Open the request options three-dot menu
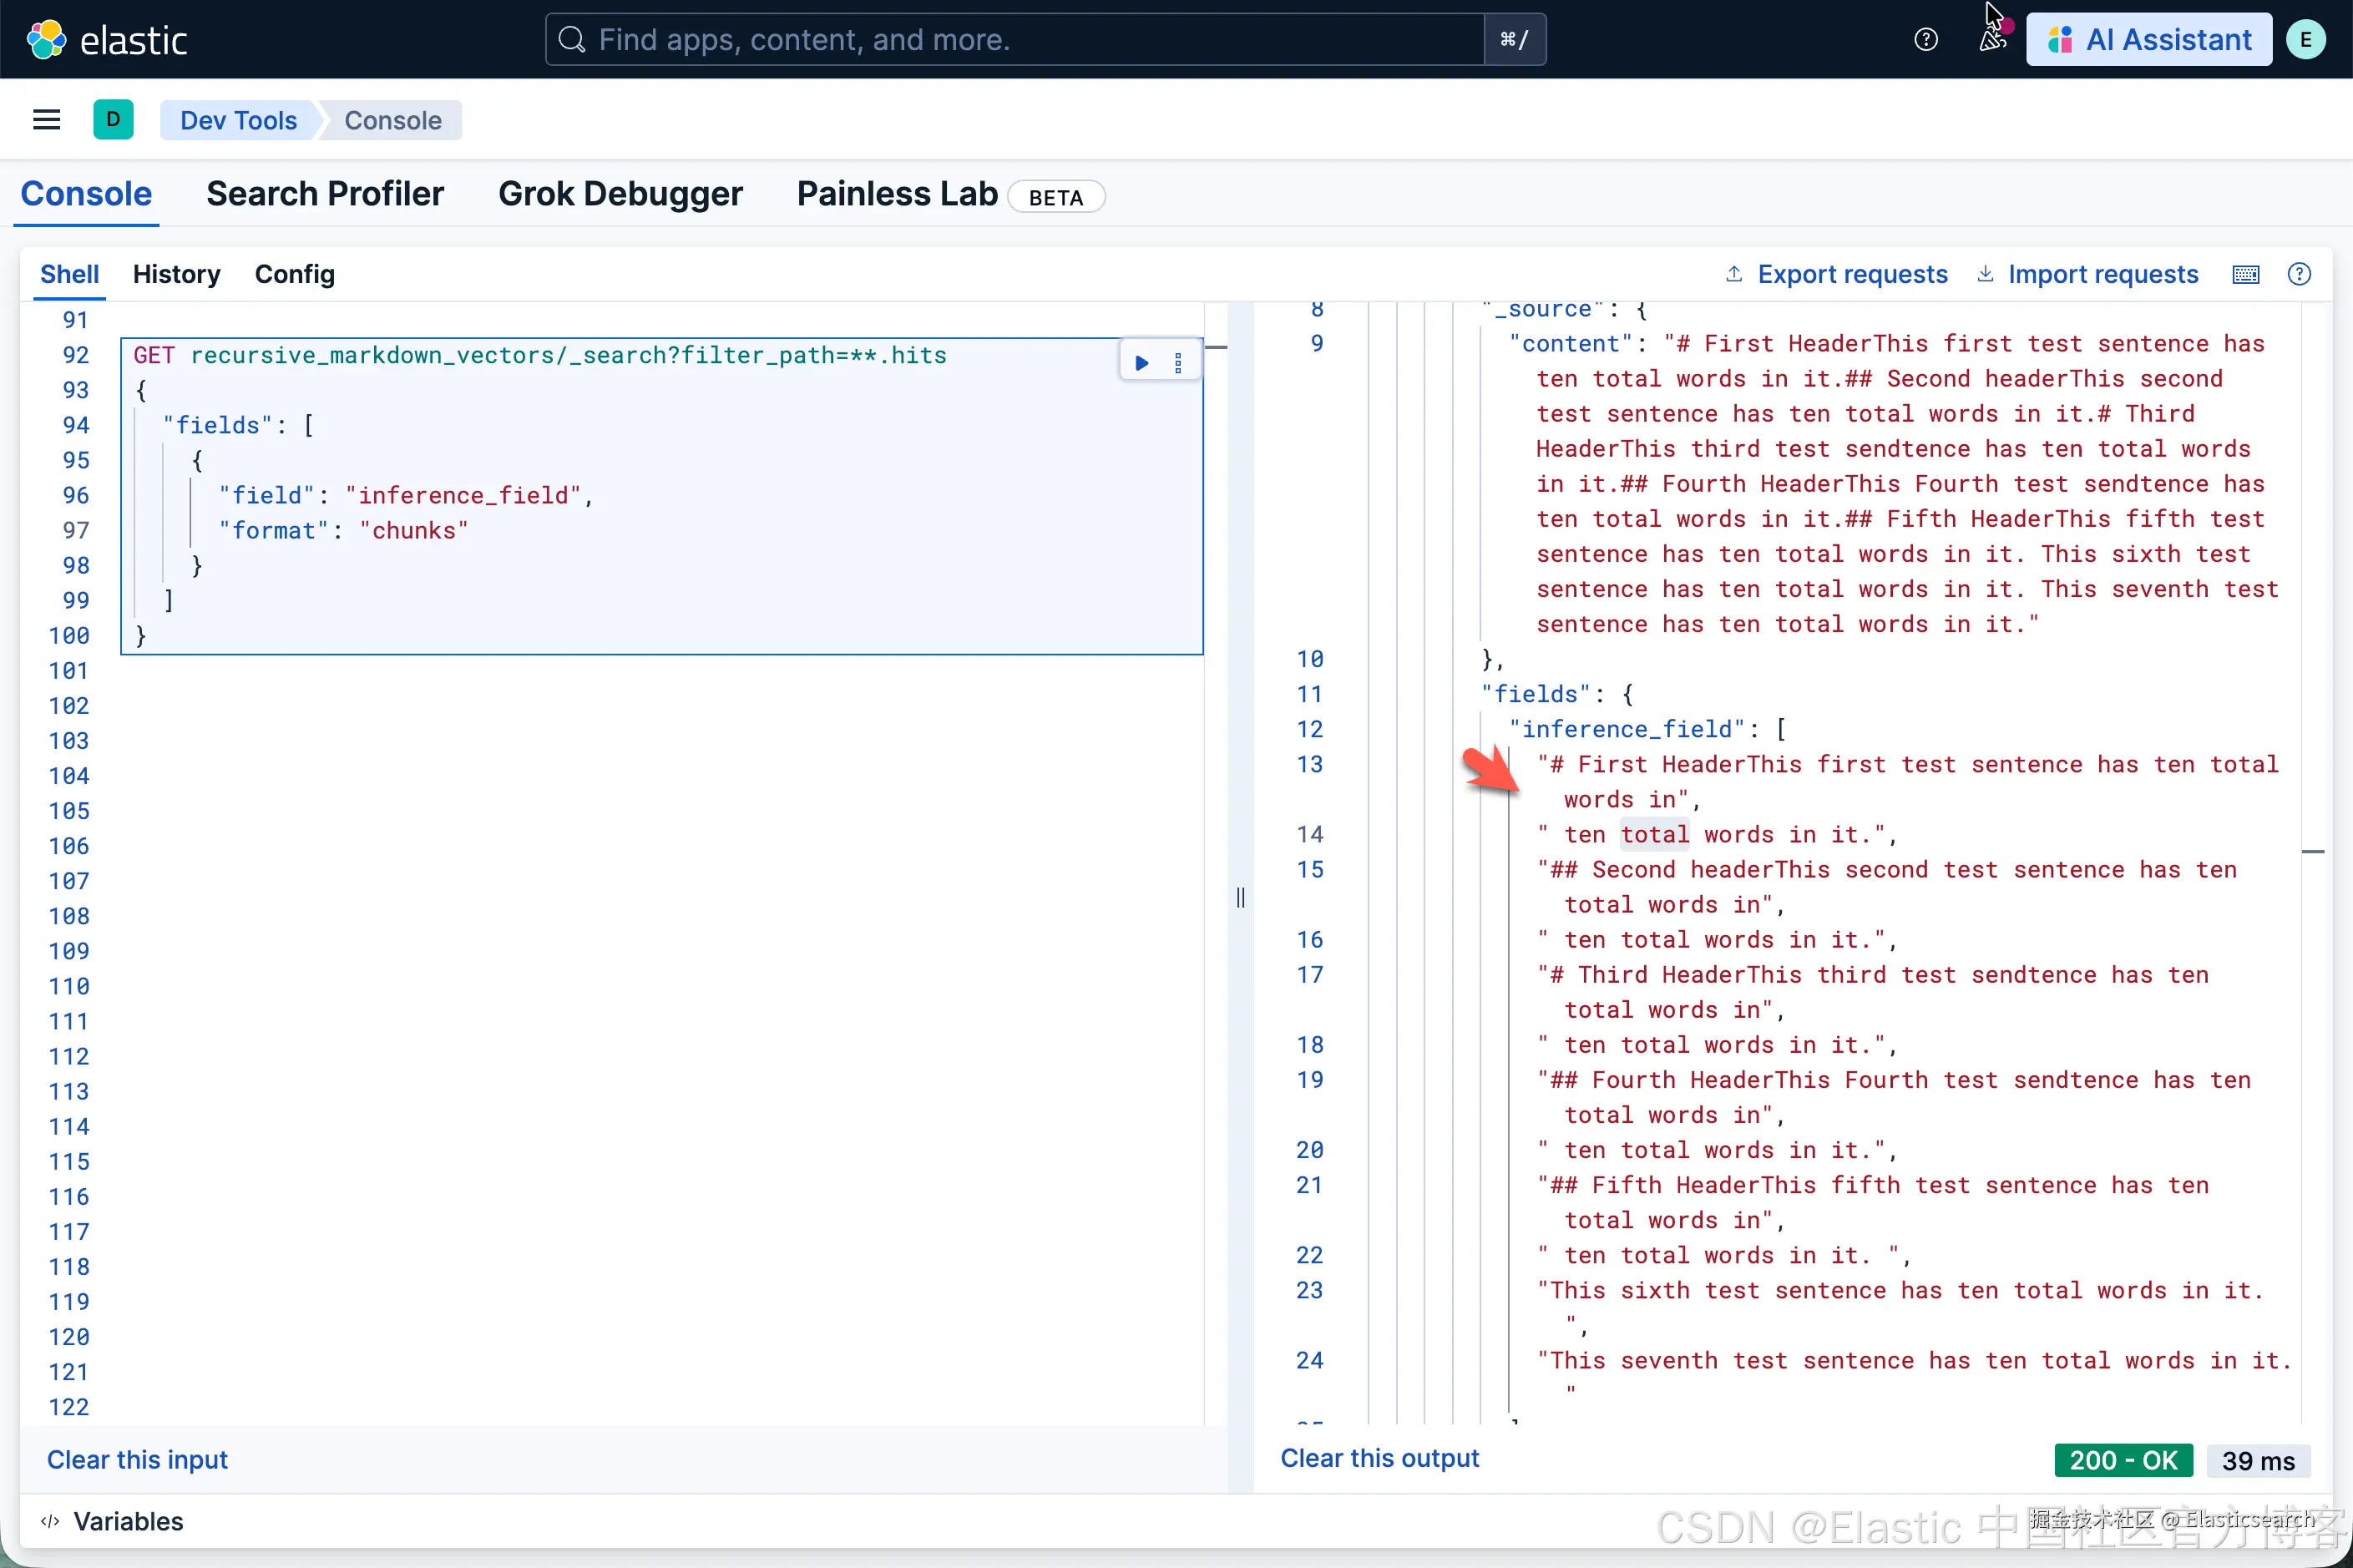The height and width of the screenshot is (1568, 2353). pyautogui.click(x=1178, y=363)
